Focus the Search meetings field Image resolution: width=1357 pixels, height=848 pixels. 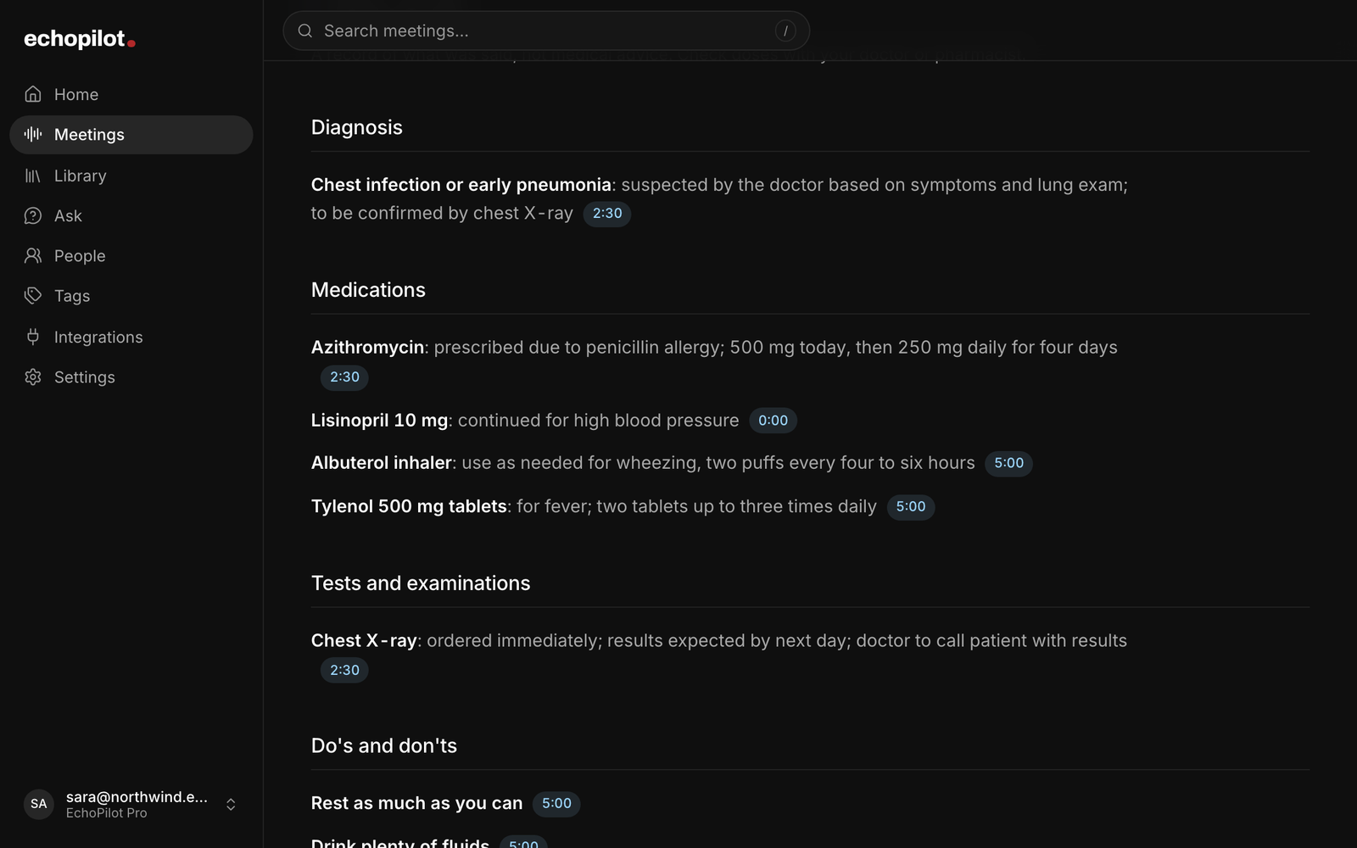[546, 31]
